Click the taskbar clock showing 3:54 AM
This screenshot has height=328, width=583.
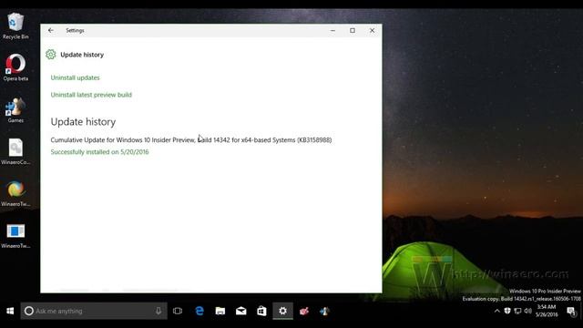(x=547, y=311)
